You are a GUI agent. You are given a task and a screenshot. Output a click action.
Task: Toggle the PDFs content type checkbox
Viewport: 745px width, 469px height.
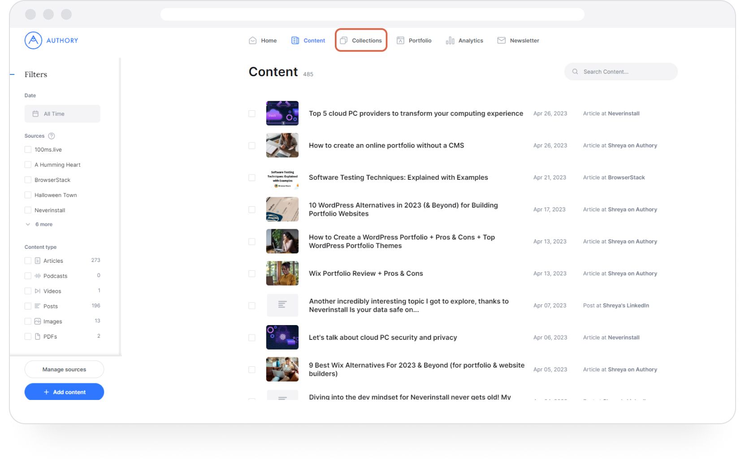(28, 336)
